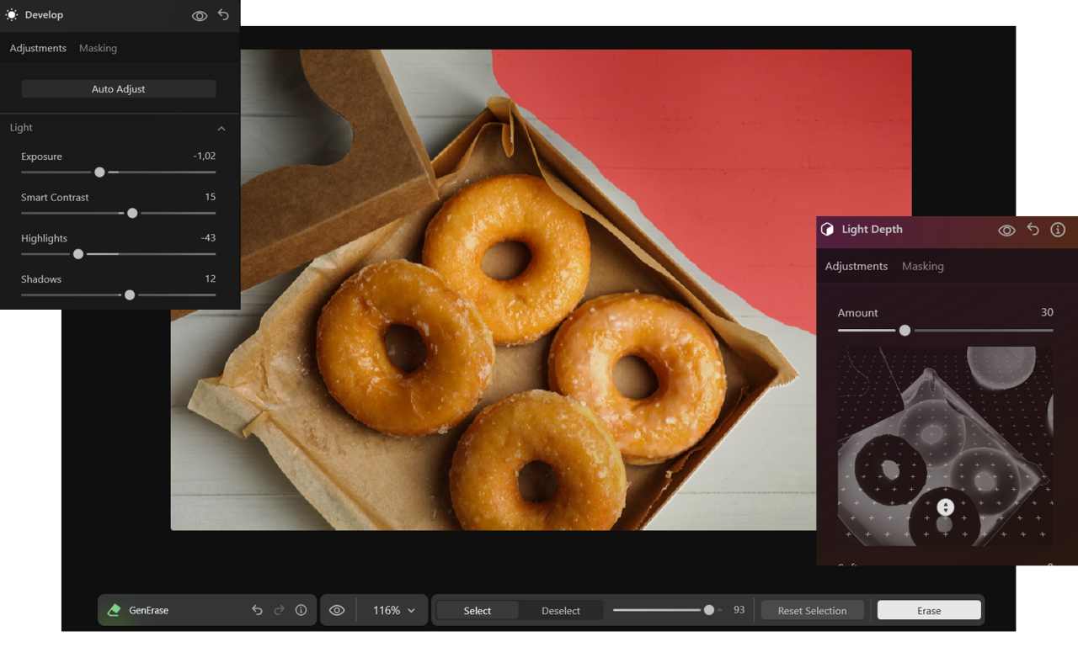Switch to Deselect mode
The image size is (1078, 658).
[x=561, y=610]
